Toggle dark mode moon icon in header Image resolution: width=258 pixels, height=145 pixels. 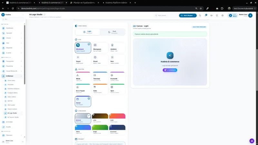tap(200, 15)
